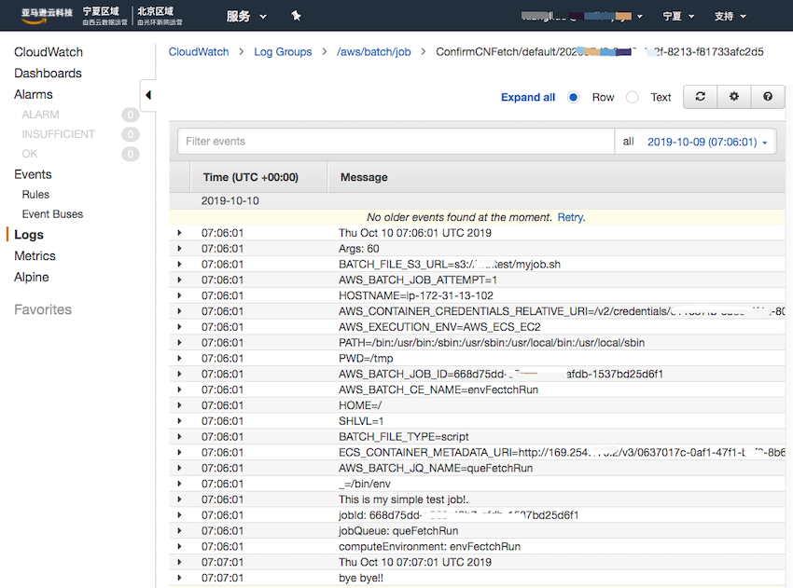The width and height of the screenshot is (793, 588).
Task: Select the Row view radio button
Action: [573, 97]
